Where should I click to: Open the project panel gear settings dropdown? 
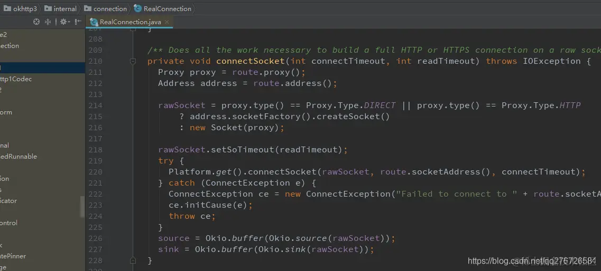click(x=65, y=22)
